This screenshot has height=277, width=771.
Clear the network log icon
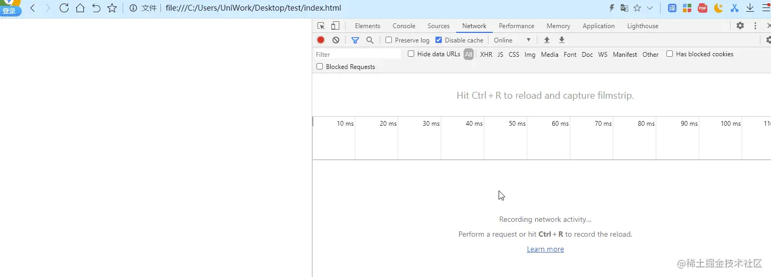pyautogui.click(x=336, y=40)
